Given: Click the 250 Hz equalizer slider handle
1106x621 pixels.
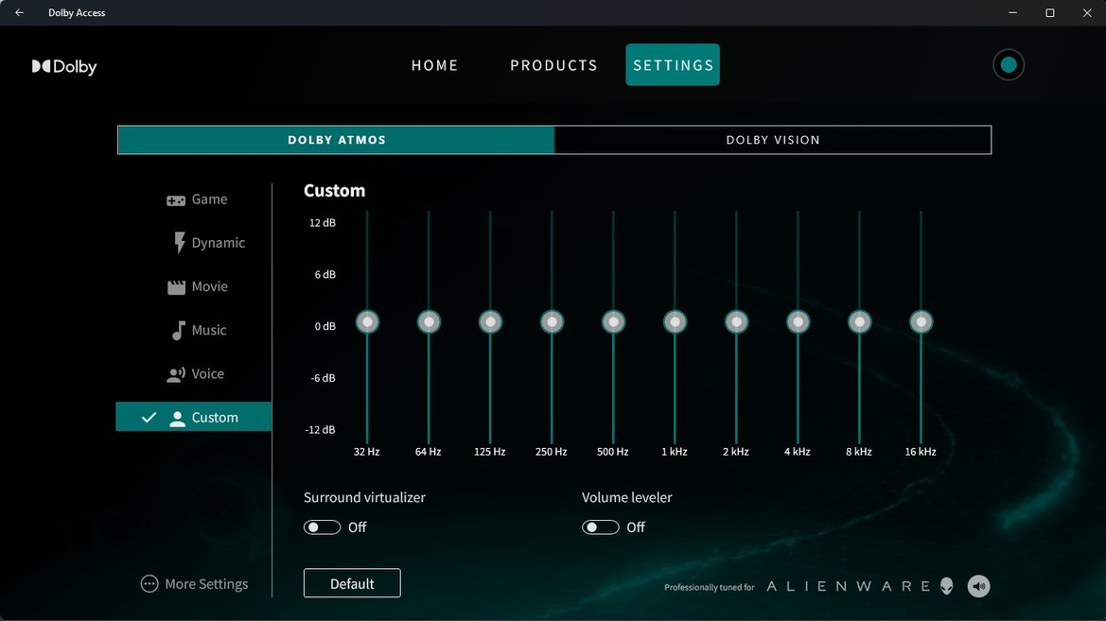Looking at the screenshot, I should pyautogui.click(x=552, y=322).
